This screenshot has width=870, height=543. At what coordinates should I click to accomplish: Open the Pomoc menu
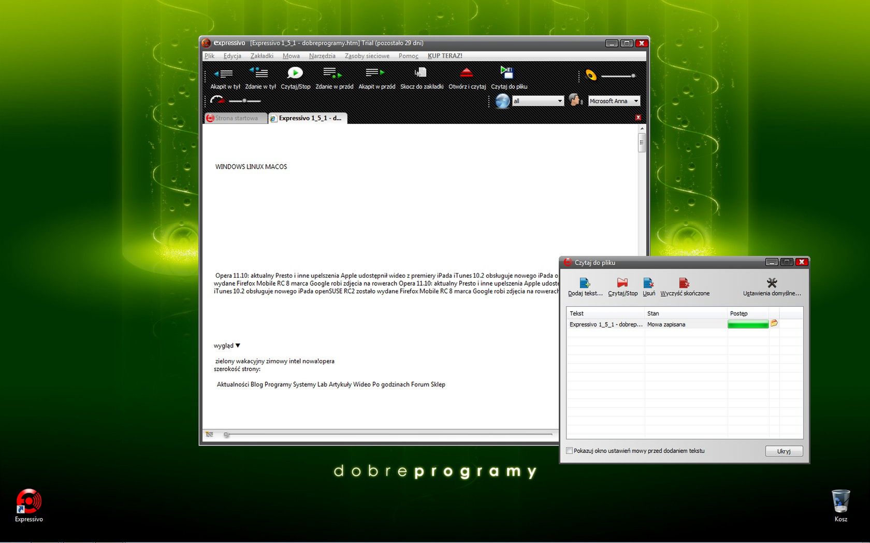tap(409, 56)
